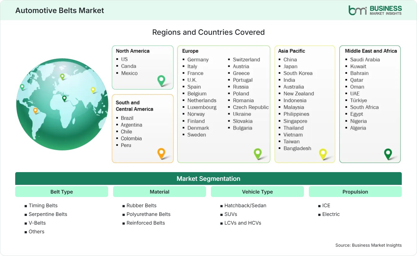Click the yellow map pin on the globe
Image resolution: width=417 pixels, height=256 pixels.
click(x=93, y=90)
